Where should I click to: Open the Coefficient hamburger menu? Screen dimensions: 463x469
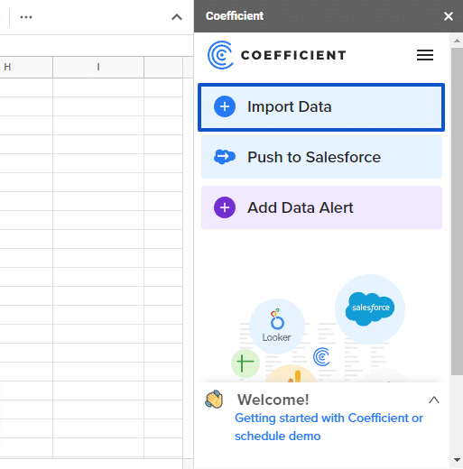point(425,55)
